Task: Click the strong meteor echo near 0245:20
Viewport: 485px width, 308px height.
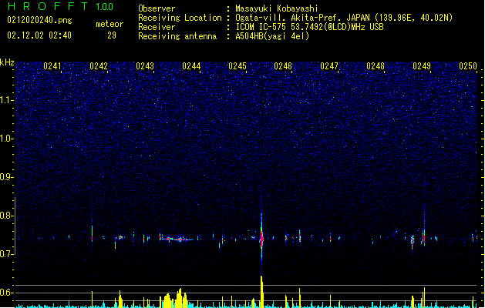Action: tap(261, 239)
